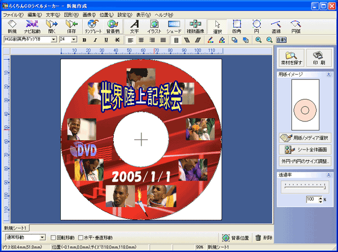Open the 図形 menu

(72, 15)
